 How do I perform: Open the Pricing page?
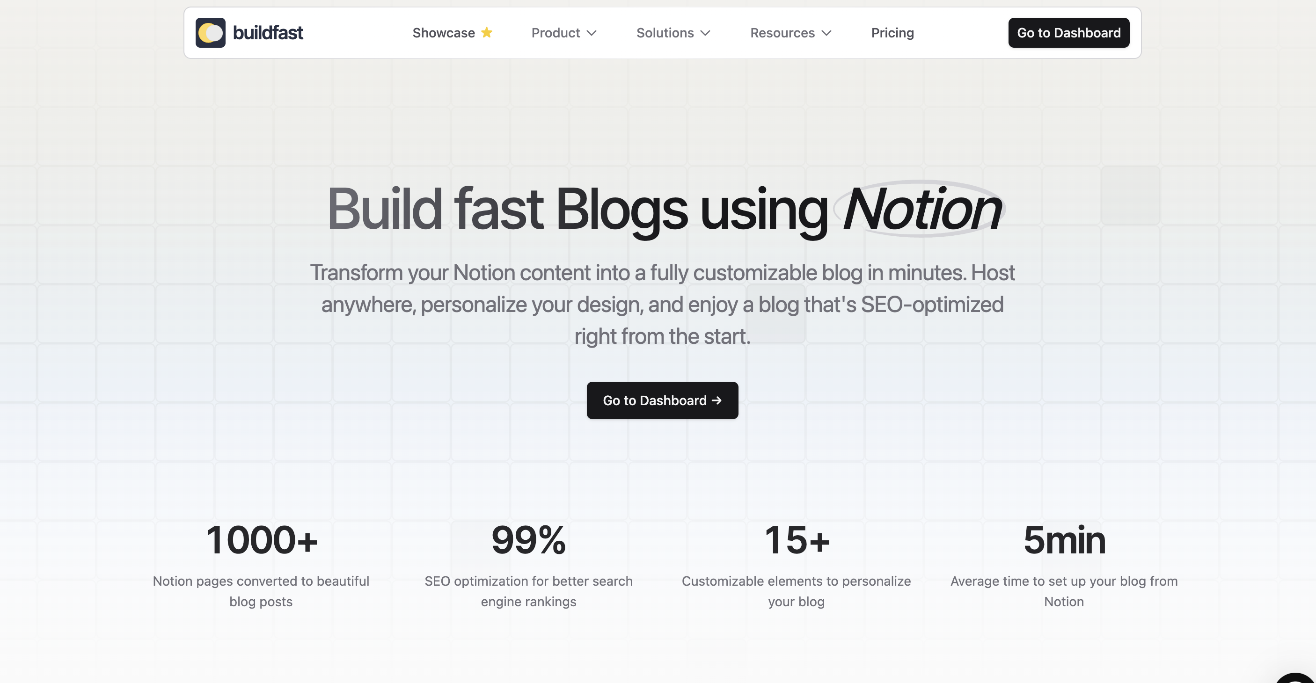point(892,33)
